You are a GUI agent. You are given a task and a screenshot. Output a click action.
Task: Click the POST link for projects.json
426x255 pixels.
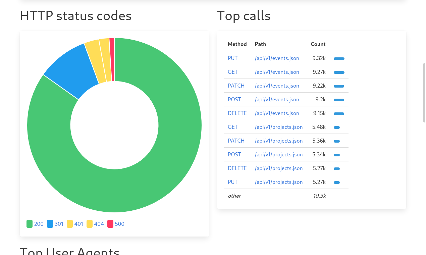pos(234,154)
